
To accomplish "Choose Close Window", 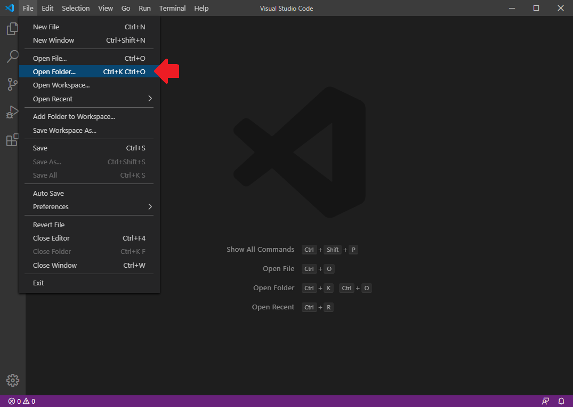I will click(89, 265).
